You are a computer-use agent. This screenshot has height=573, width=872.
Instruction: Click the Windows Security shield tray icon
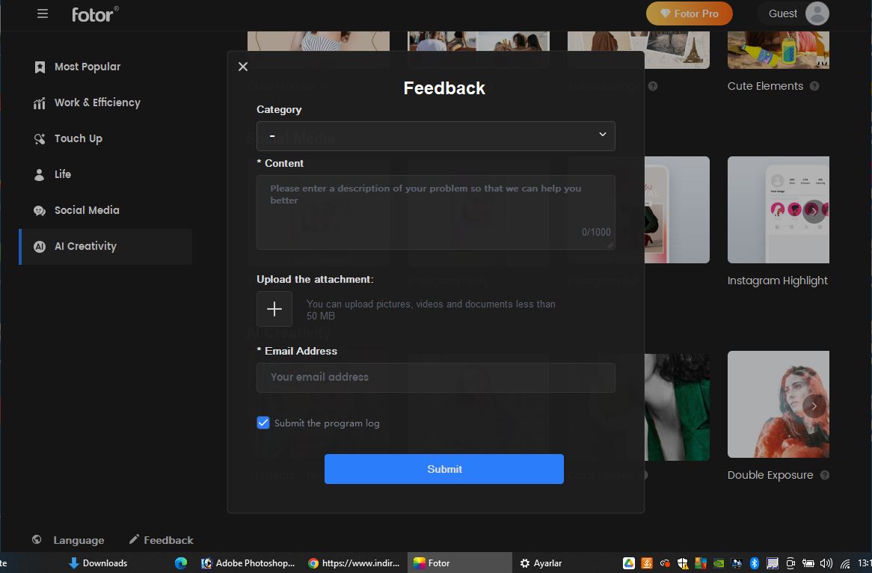click(682, 563)
